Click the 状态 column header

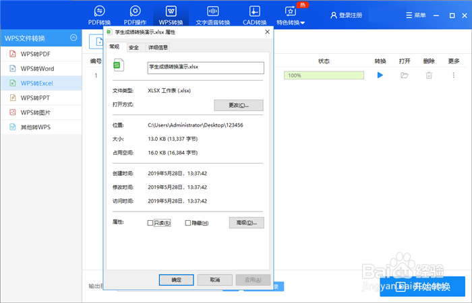[x=324, y=61]
